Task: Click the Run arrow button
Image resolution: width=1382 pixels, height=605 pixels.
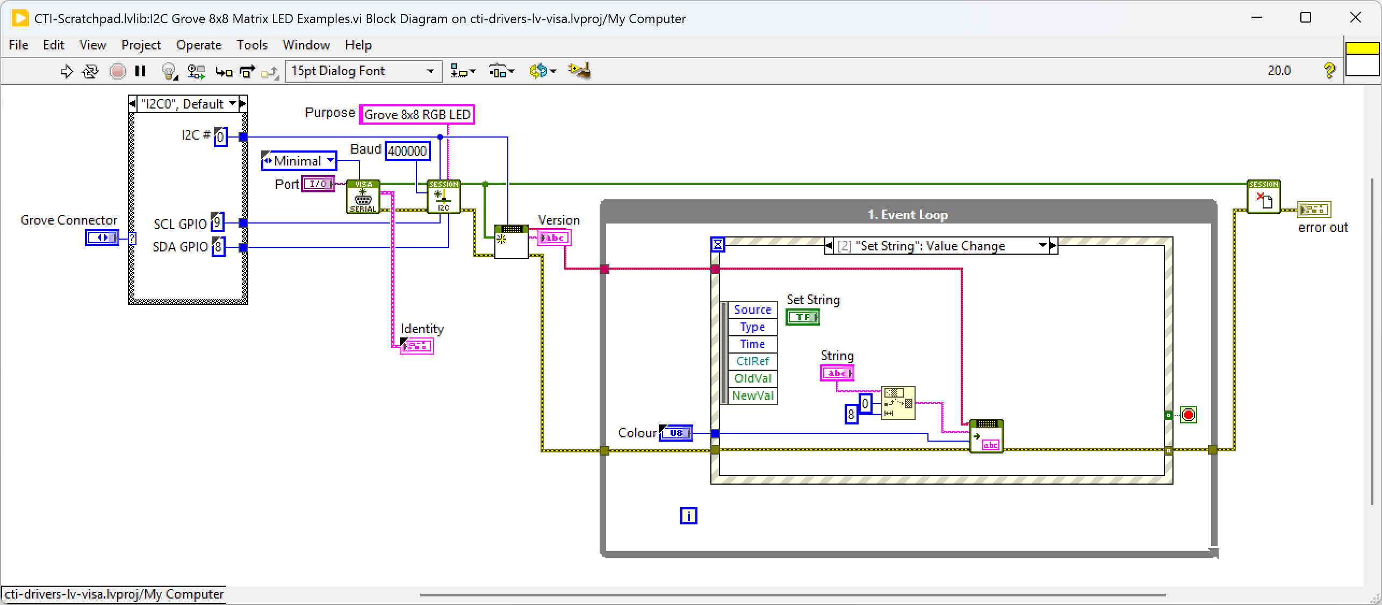Action: 67,71
